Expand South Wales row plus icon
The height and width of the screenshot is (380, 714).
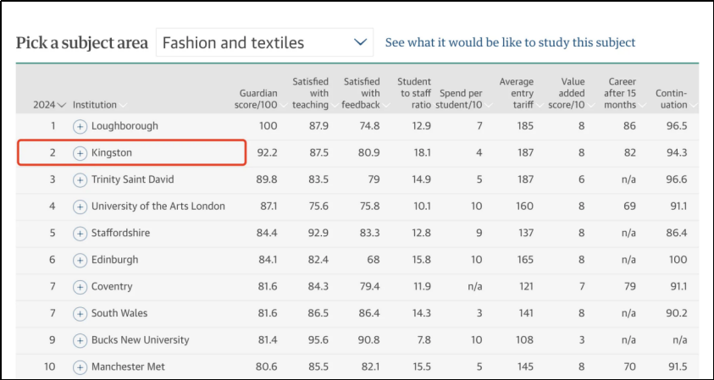(x=80, y=313)
